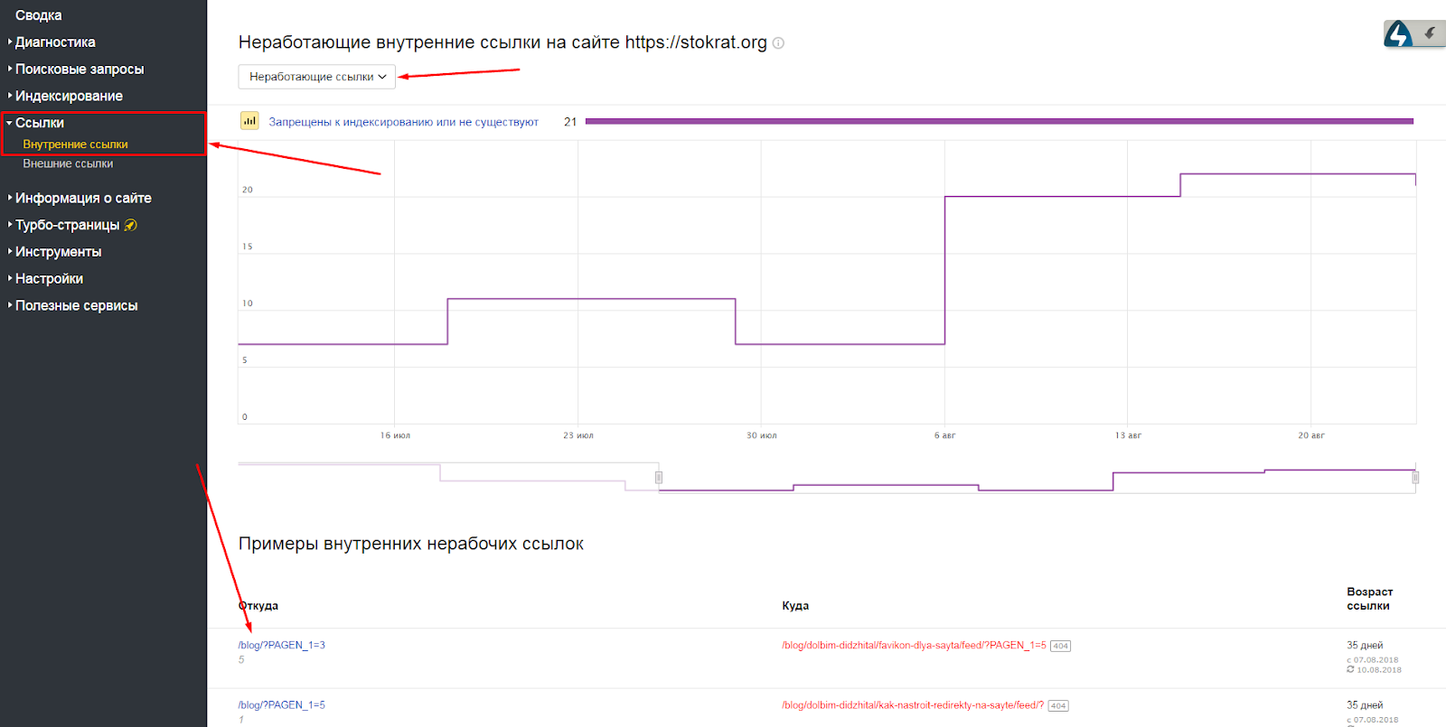Collapse the Ссылки sidebar section
This screenshot has height=727, width=1446.
[x=40, y=123]
